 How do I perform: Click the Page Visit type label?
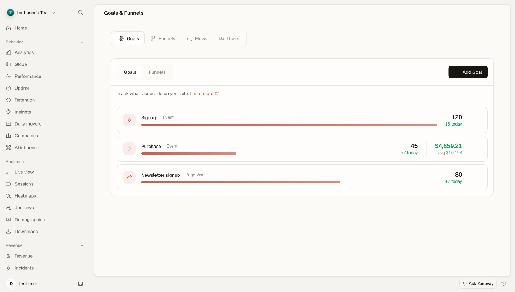coord(195,175)
